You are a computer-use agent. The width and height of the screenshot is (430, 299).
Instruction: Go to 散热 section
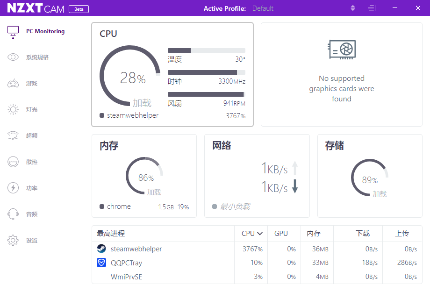pos(32,162)
